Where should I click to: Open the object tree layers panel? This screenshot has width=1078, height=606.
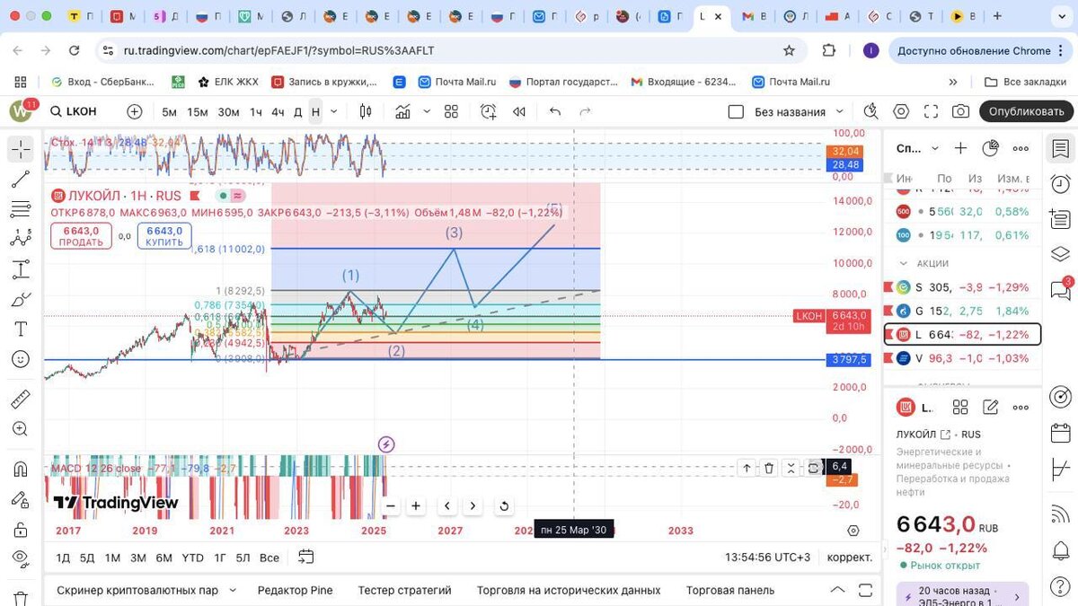1061,254
